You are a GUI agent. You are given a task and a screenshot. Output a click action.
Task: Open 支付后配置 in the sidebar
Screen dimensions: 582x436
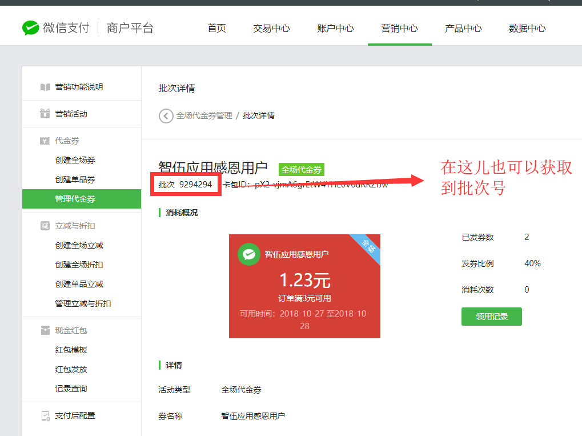[x=75, y=415]
